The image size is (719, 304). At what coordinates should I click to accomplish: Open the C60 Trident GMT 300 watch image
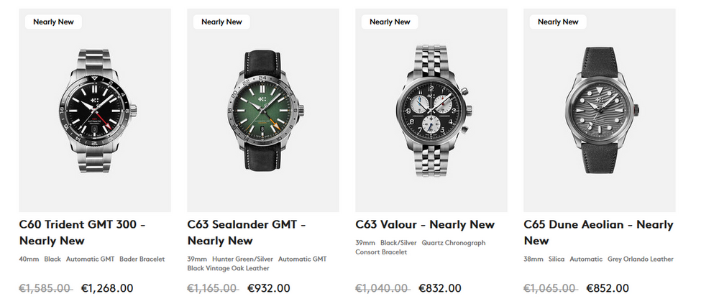click(95, 110)
